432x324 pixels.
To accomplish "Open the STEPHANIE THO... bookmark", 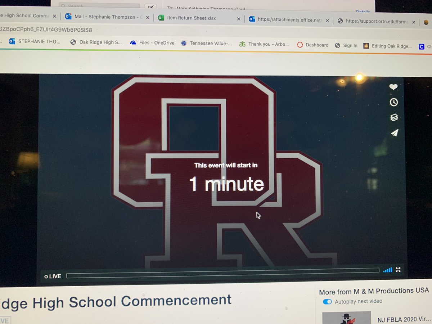I will [35, 41].
